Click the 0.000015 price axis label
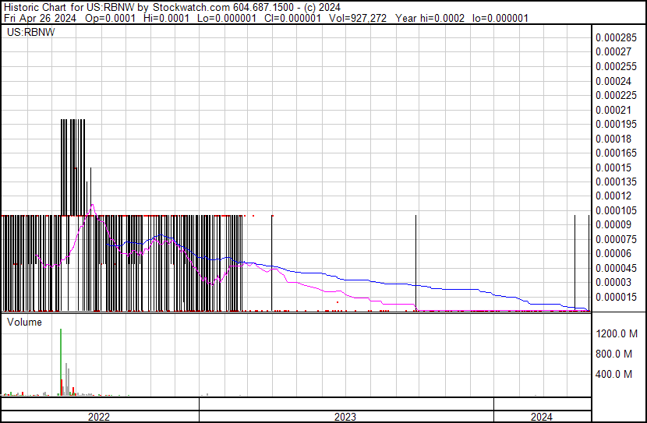This screenshot has width=647, height=423. [616, 297]
